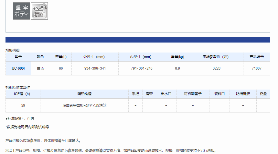Image resolution: width=278 pixels, height=154 pixels.
Task: Click the dot under 可拆卸盖子
Action: 193,106
